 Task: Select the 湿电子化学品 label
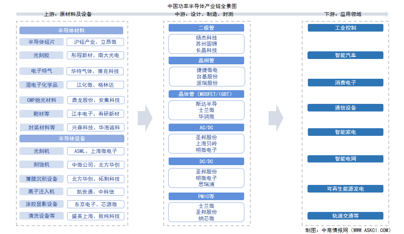point(42,85)
